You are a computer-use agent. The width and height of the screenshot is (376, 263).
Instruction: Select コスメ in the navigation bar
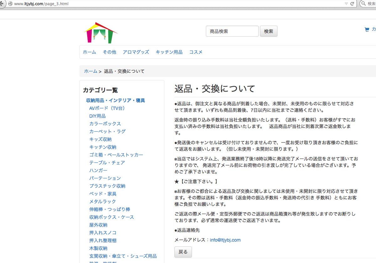[196, 52]
